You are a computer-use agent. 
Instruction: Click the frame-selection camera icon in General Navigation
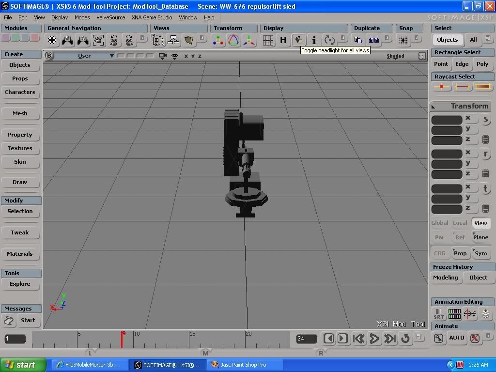[x=98, y=40]
